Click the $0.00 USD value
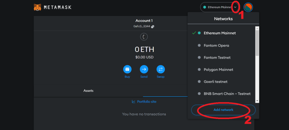Viewport: 289px width, 130px height. point(144,57)
